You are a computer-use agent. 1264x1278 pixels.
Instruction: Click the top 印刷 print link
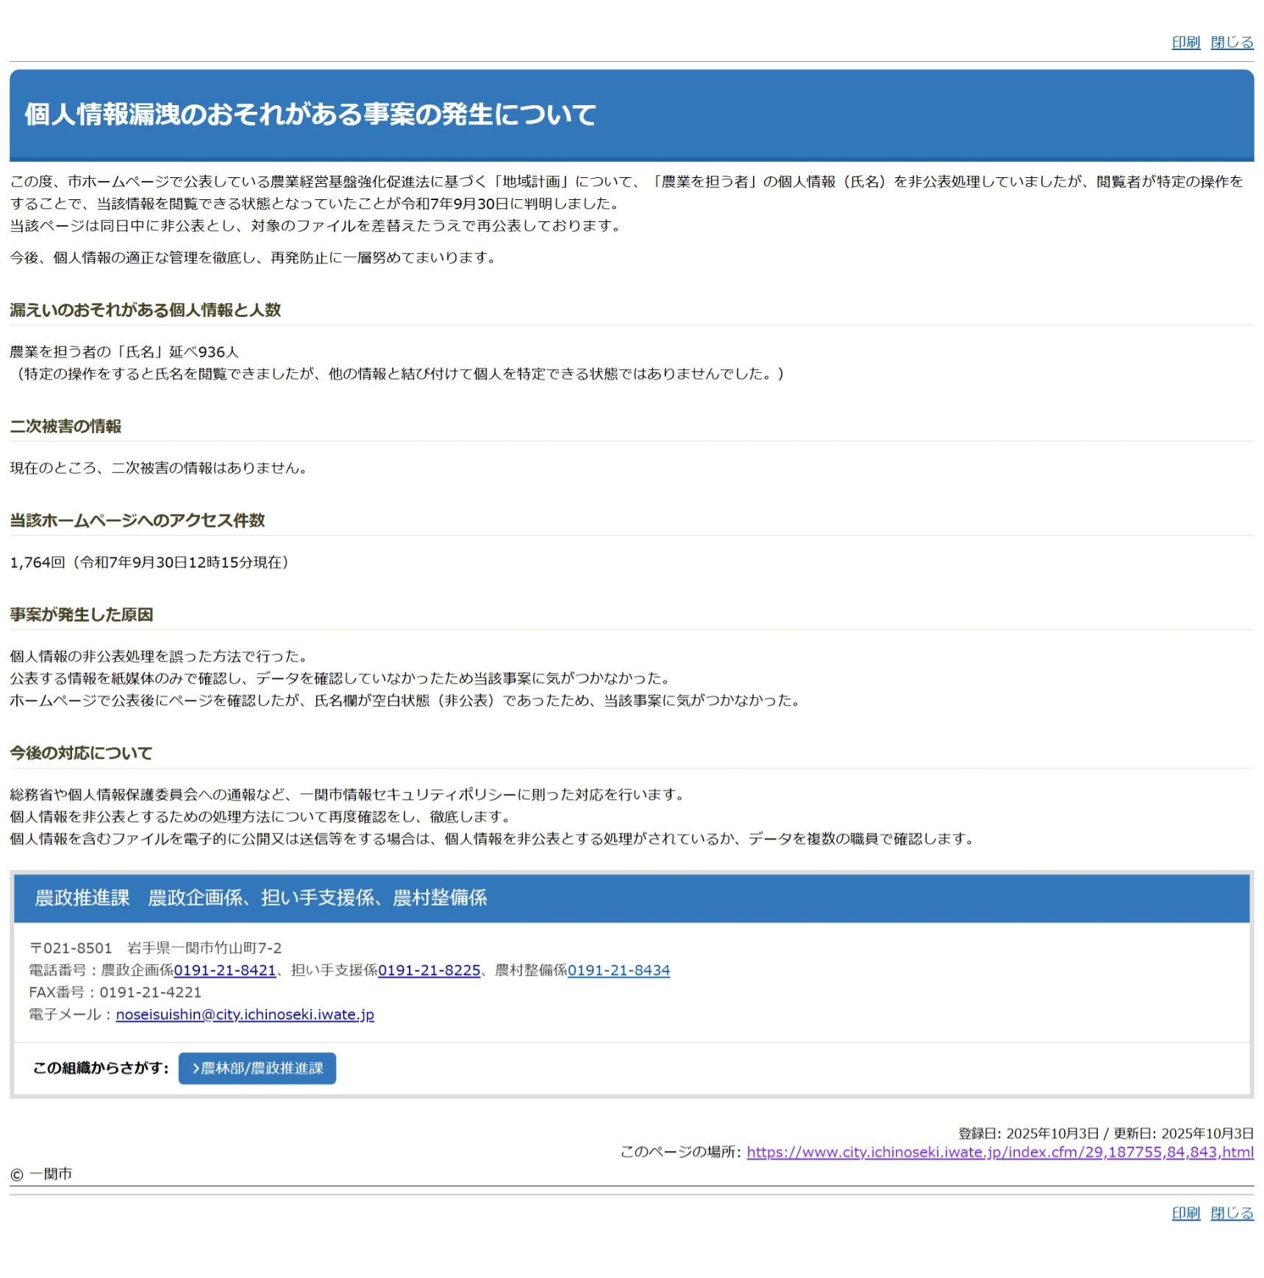coord(1185,43)
